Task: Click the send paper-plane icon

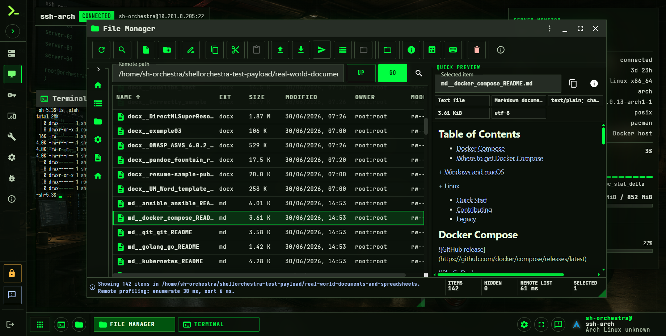Action: coord(322,50)
